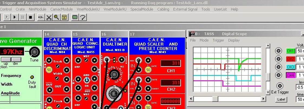Open the yellow notes list icon
Screen dimensions: 304x109
coord(64,17)
